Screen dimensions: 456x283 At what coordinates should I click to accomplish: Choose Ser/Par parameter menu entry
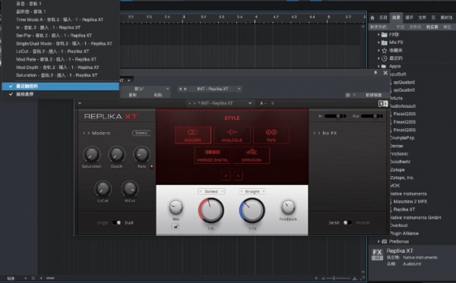61,36
